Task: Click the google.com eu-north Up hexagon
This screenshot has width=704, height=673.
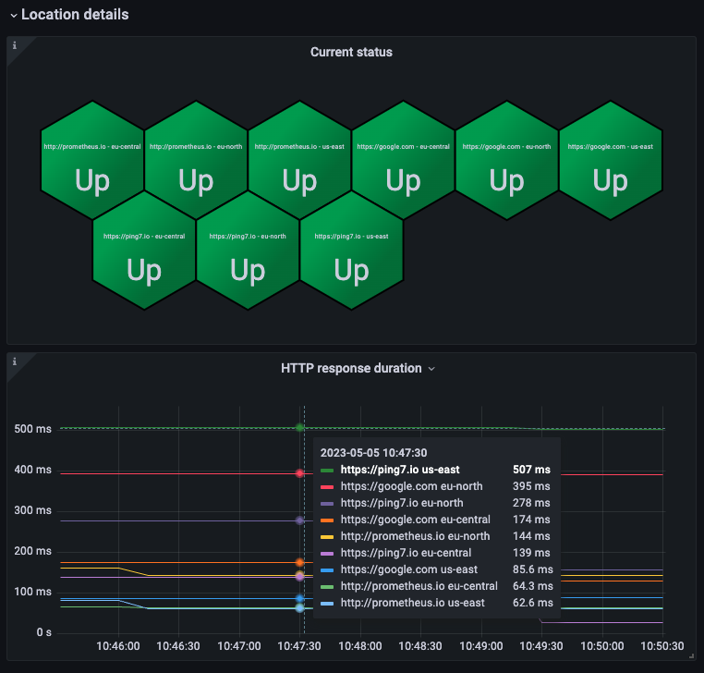Action: pyautogui.click(x=506, y=161)
